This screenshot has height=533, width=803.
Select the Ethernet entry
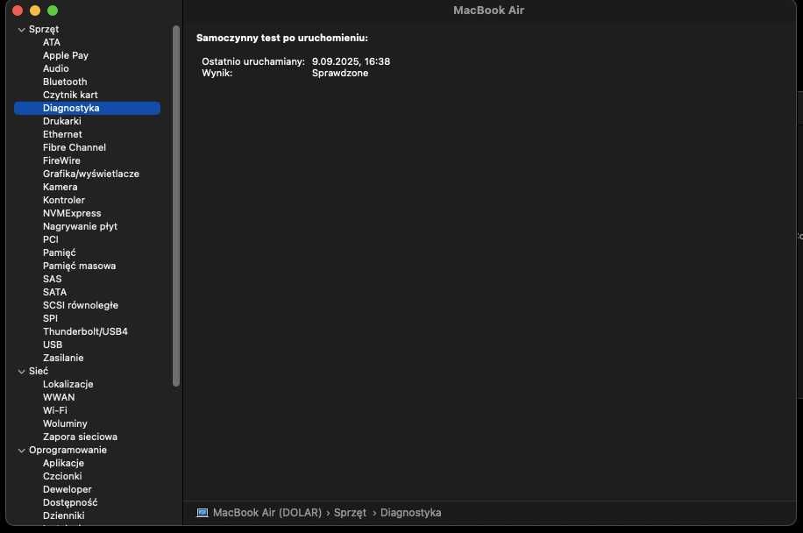coord(62,134)
